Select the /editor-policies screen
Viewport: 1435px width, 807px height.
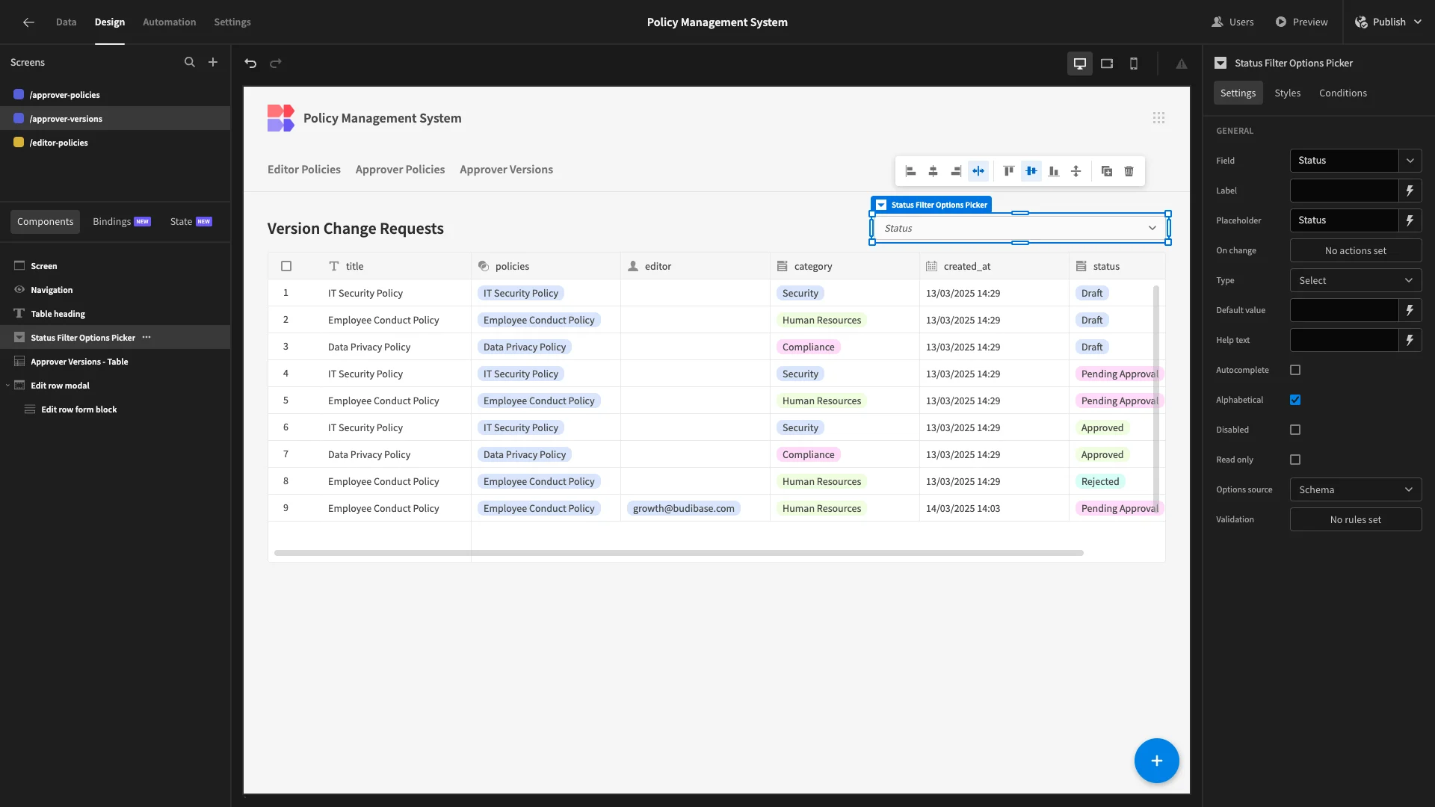coord(115,143)
